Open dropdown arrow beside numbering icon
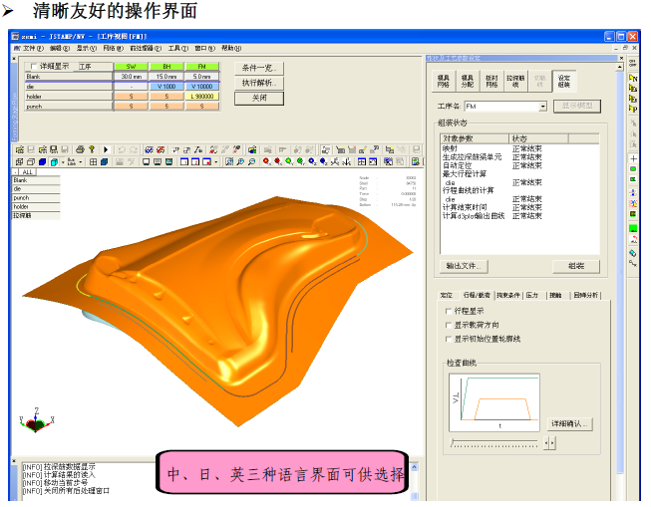 click(x=81, y=161)
